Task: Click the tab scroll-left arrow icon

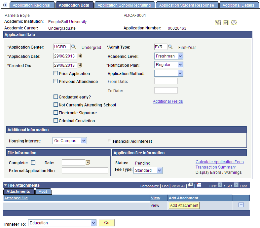Action: tap(5, 5)
